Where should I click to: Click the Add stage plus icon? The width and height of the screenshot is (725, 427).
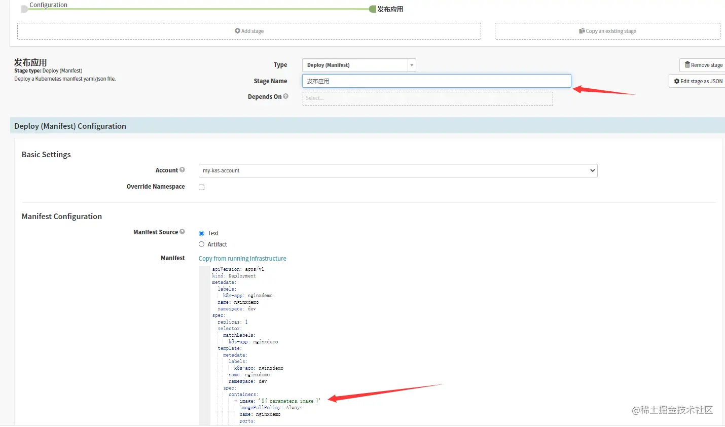click(x=237, y=31)
